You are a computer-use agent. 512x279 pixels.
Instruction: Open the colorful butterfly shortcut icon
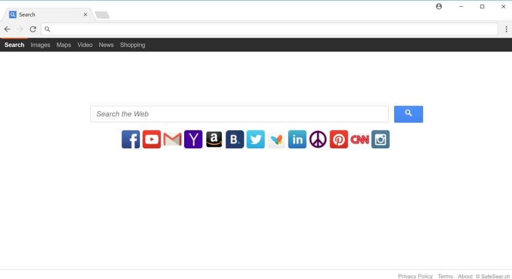[x=276, y=139]
